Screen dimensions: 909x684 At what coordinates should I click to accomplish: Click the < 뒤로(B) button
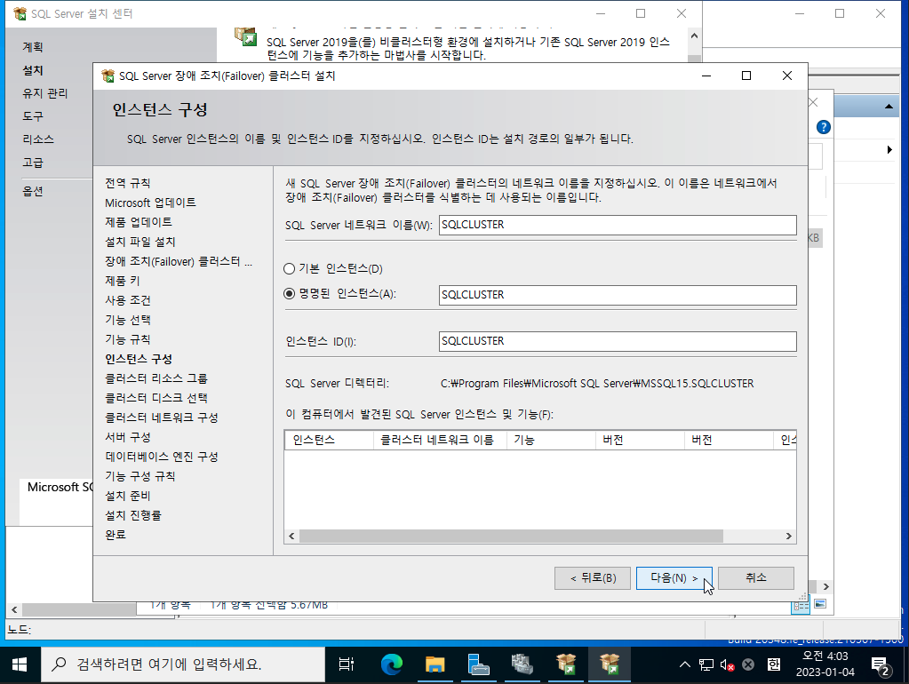tap(593, 578)
